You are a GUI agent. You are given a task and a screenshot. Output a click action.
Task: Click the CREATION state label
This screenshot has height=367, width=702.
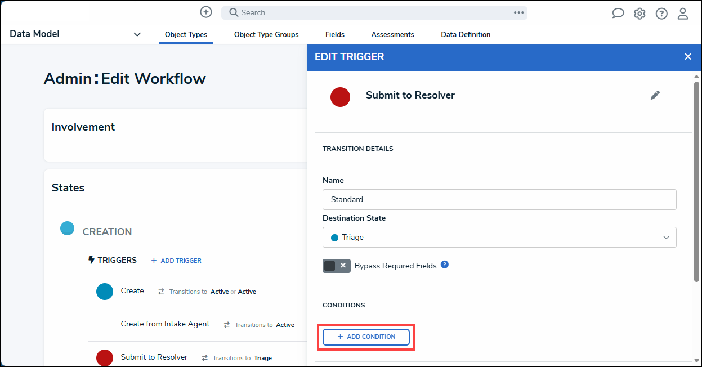click(107, 232)
